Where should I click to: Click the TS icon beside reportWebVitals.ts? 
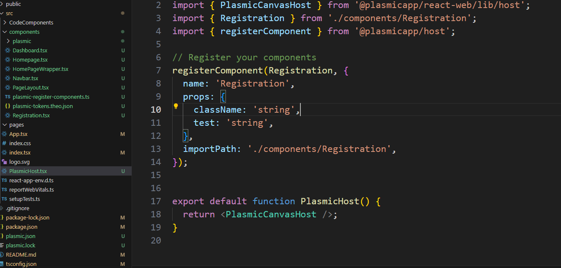click(x=4, y=190)
